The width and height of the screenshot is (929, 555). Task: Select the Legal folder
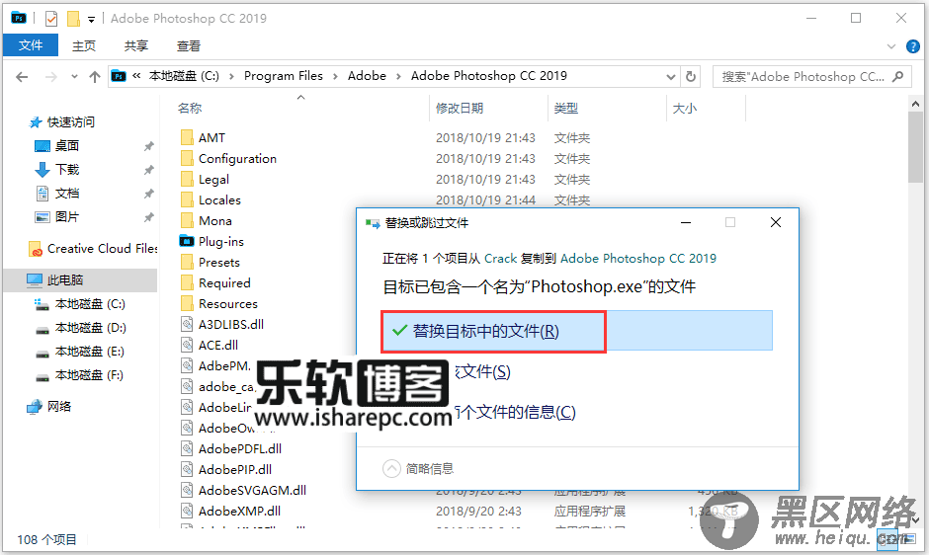point(213,179)
